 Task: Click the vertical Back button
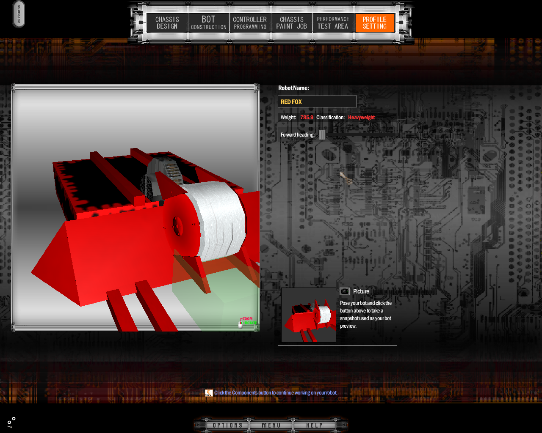tap(19, 14)
